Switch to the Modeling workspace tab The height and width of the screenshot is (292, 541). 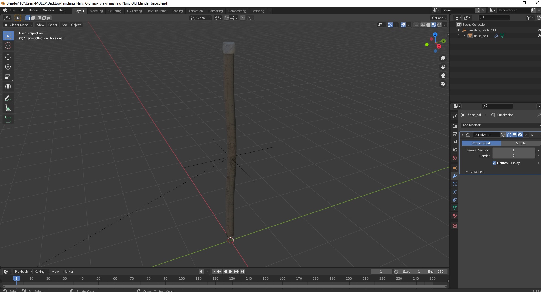click(96, 11)
